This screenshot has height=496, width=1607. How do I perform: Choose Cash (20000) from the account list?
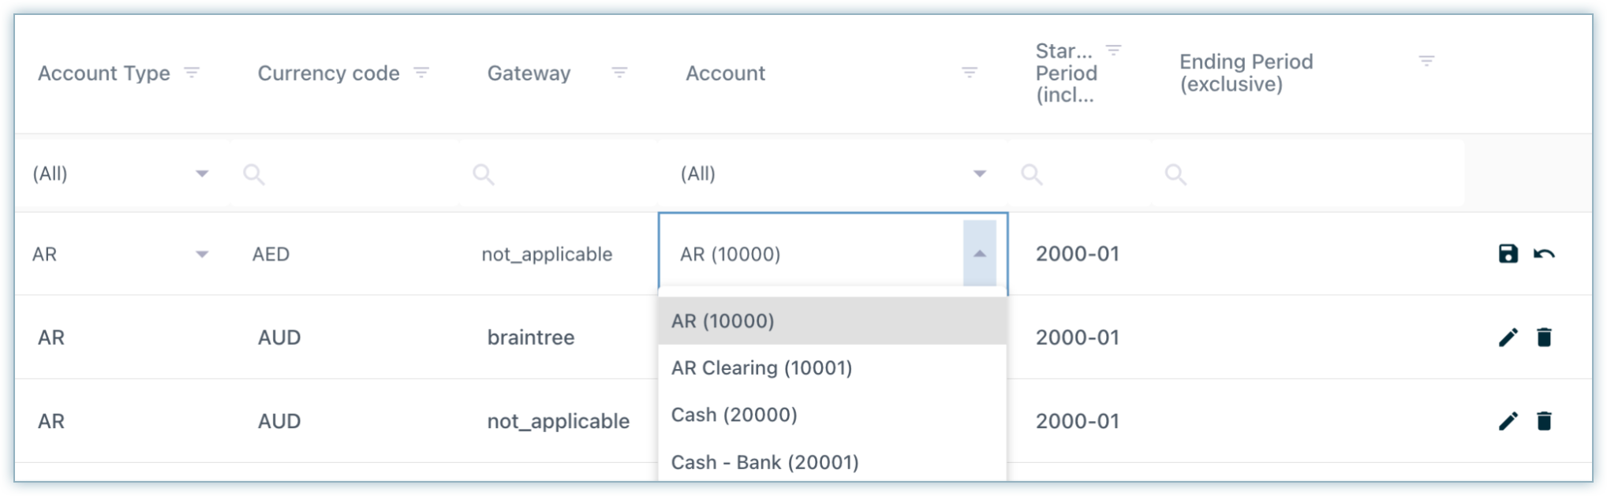[x=734, y=415]
